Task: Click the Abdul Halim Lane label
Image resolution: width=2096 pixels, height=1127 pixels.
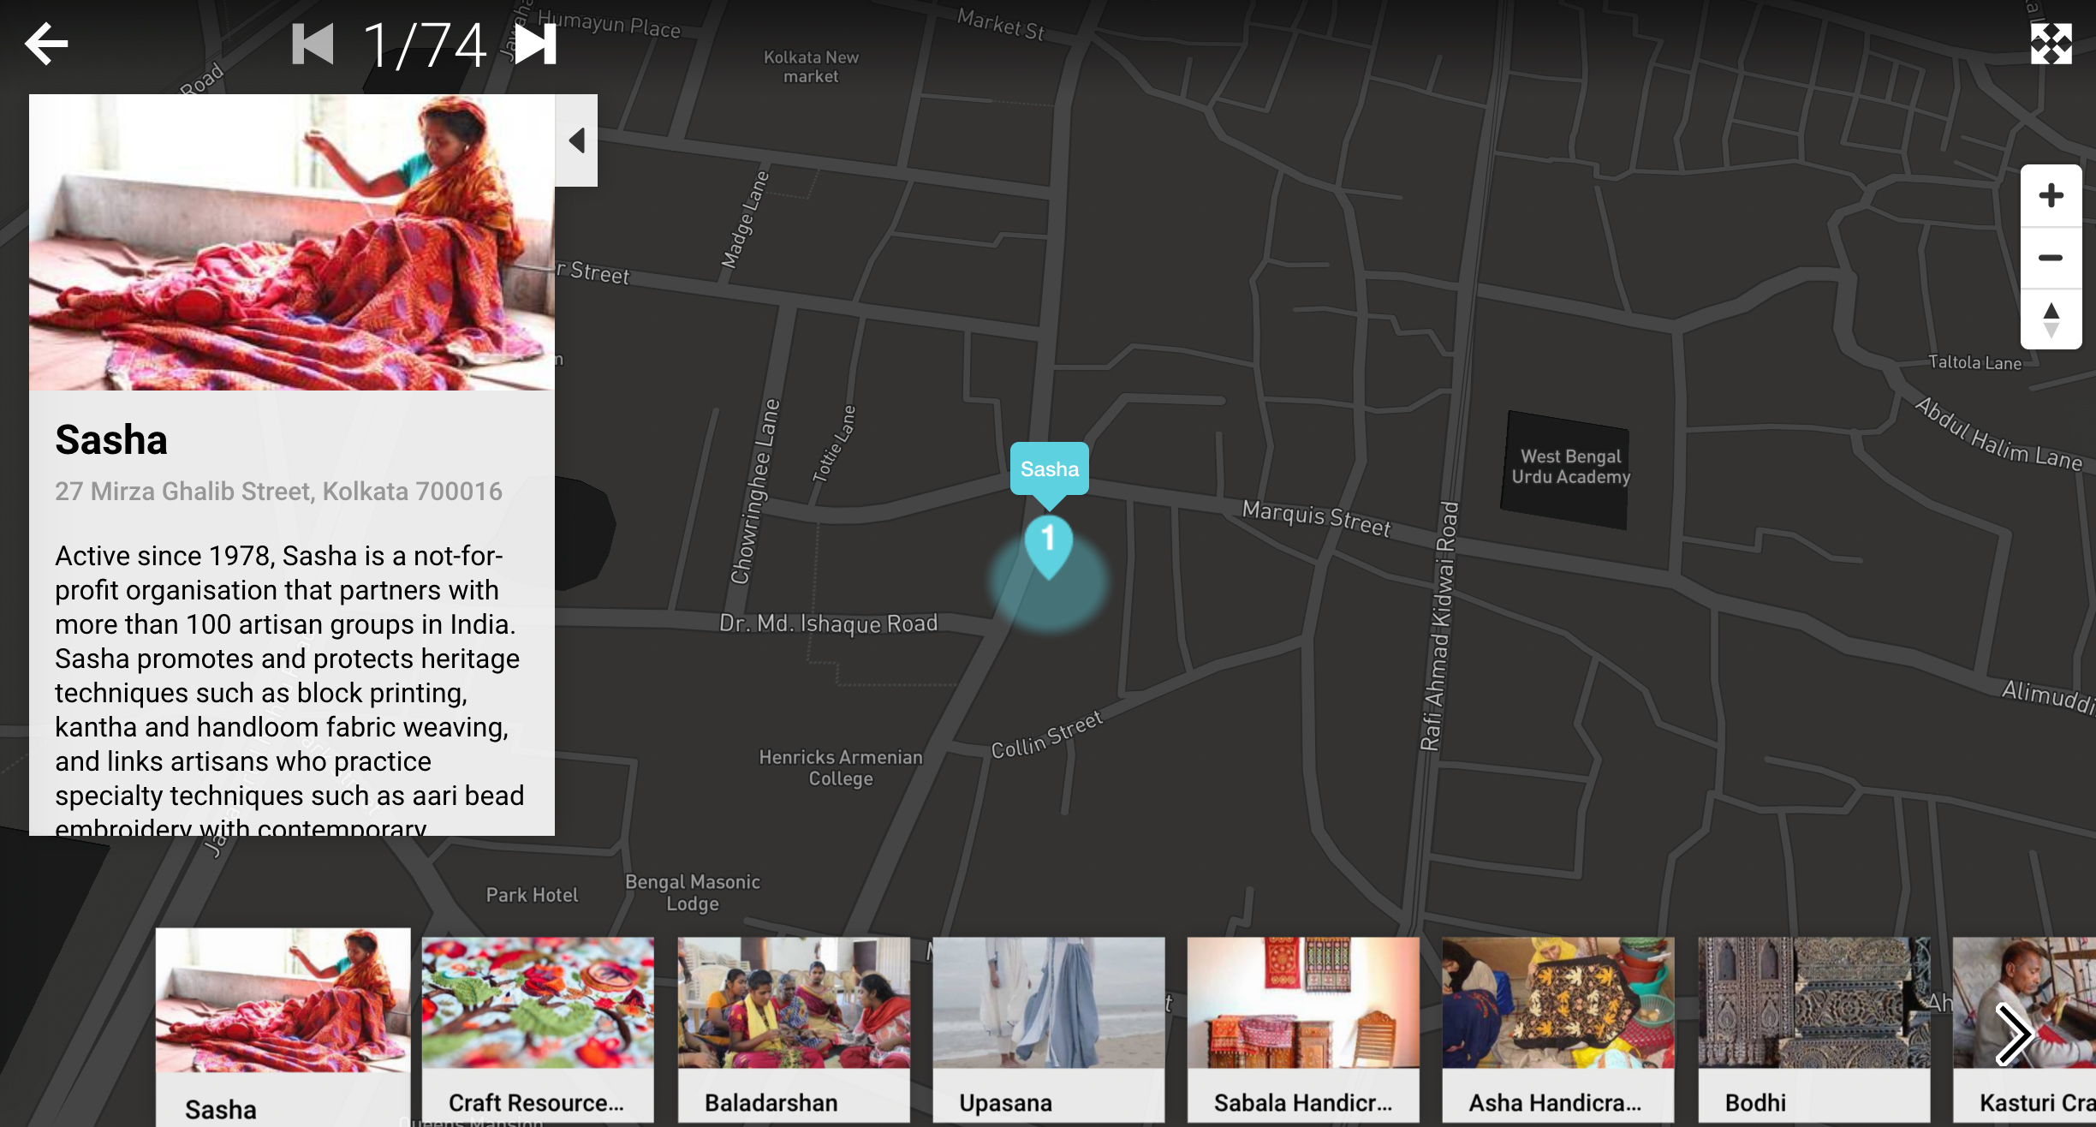Action: tap(1998, 435)
